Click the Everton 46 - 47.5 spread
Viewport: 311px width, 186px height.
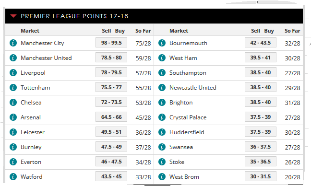(x=111, y=162)
